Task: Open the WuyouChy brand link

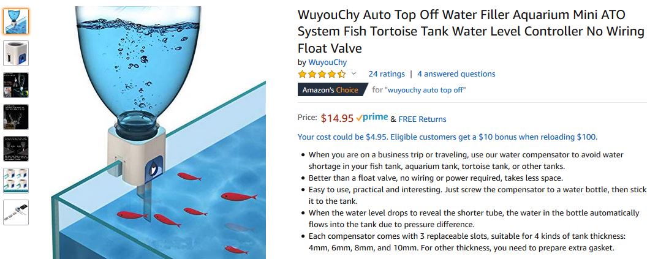Action: (x=327, y=62)
